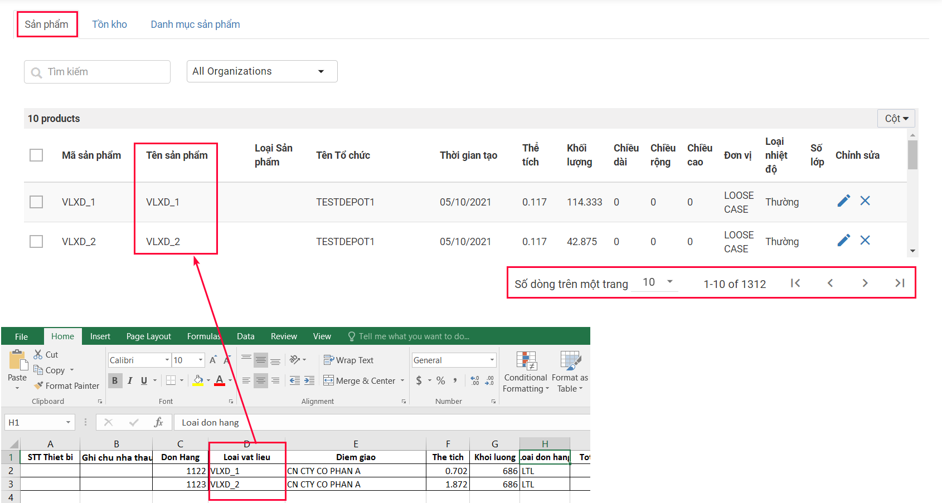Open Excel Page Layout tab
942x503 pixels.
(149, 336)
